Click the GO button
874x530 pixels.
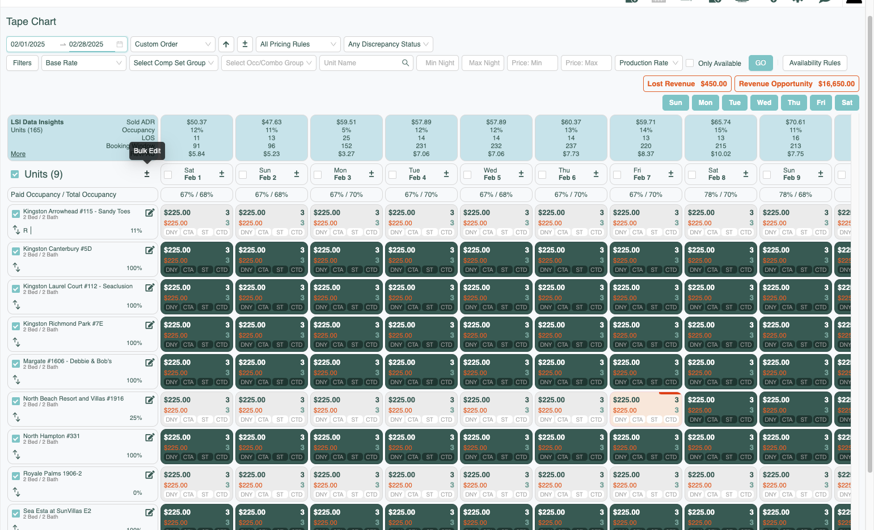[x=761, y=63]
